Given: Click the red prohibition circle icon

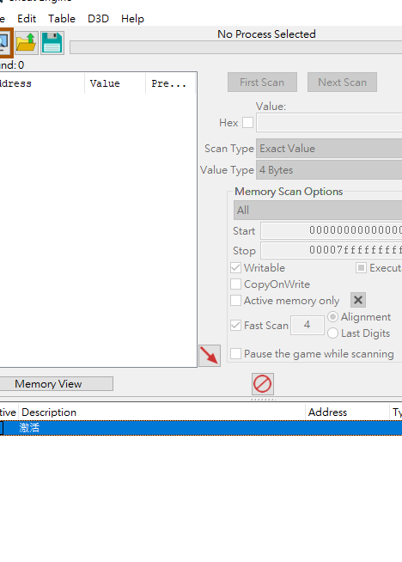Looking at the screenshot, I should 263,384.
